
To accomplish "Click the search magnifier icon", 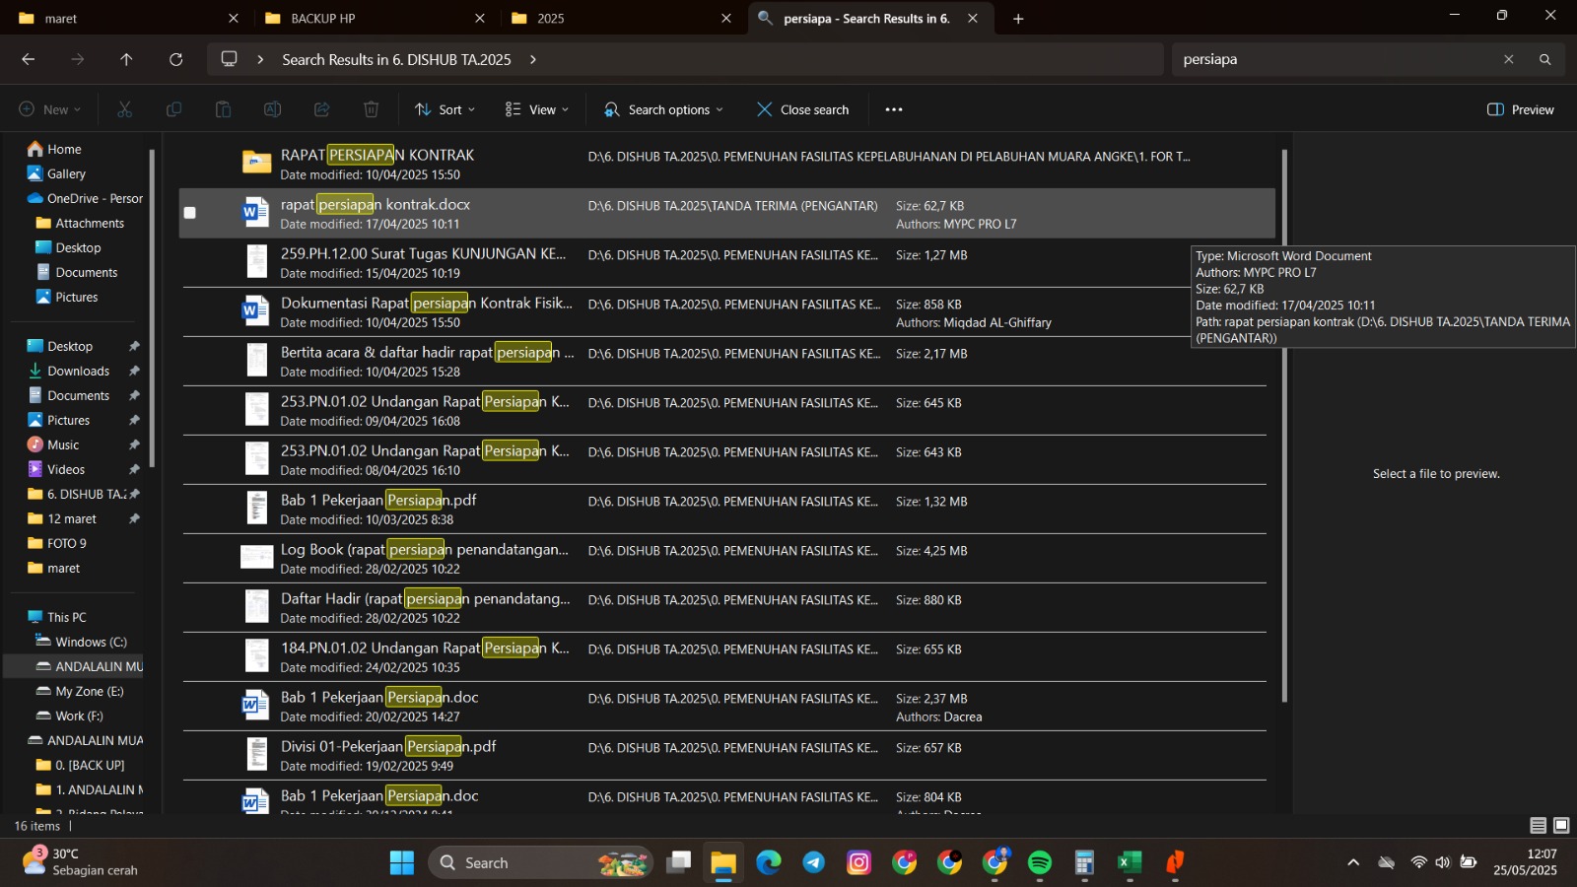I will point(1544,59).
